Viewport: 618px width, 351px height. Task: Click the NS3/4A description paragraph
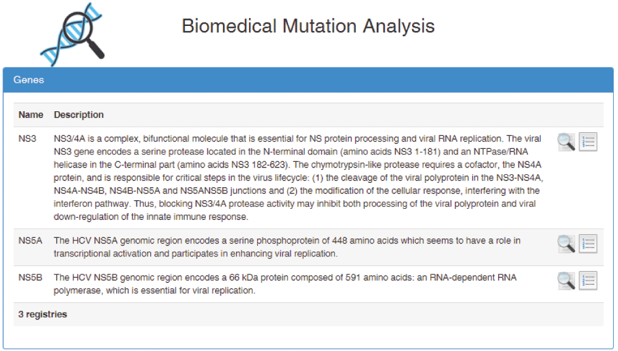click(x=297, y=177)
